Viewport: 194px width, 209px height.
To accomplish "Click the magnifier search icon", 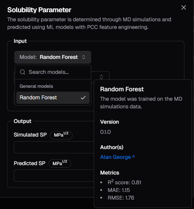I will [23, 72].
